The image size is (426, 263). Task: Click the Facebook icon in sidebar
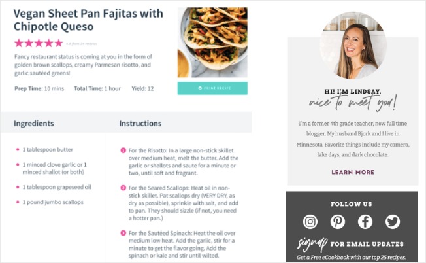tap(365, 221)
